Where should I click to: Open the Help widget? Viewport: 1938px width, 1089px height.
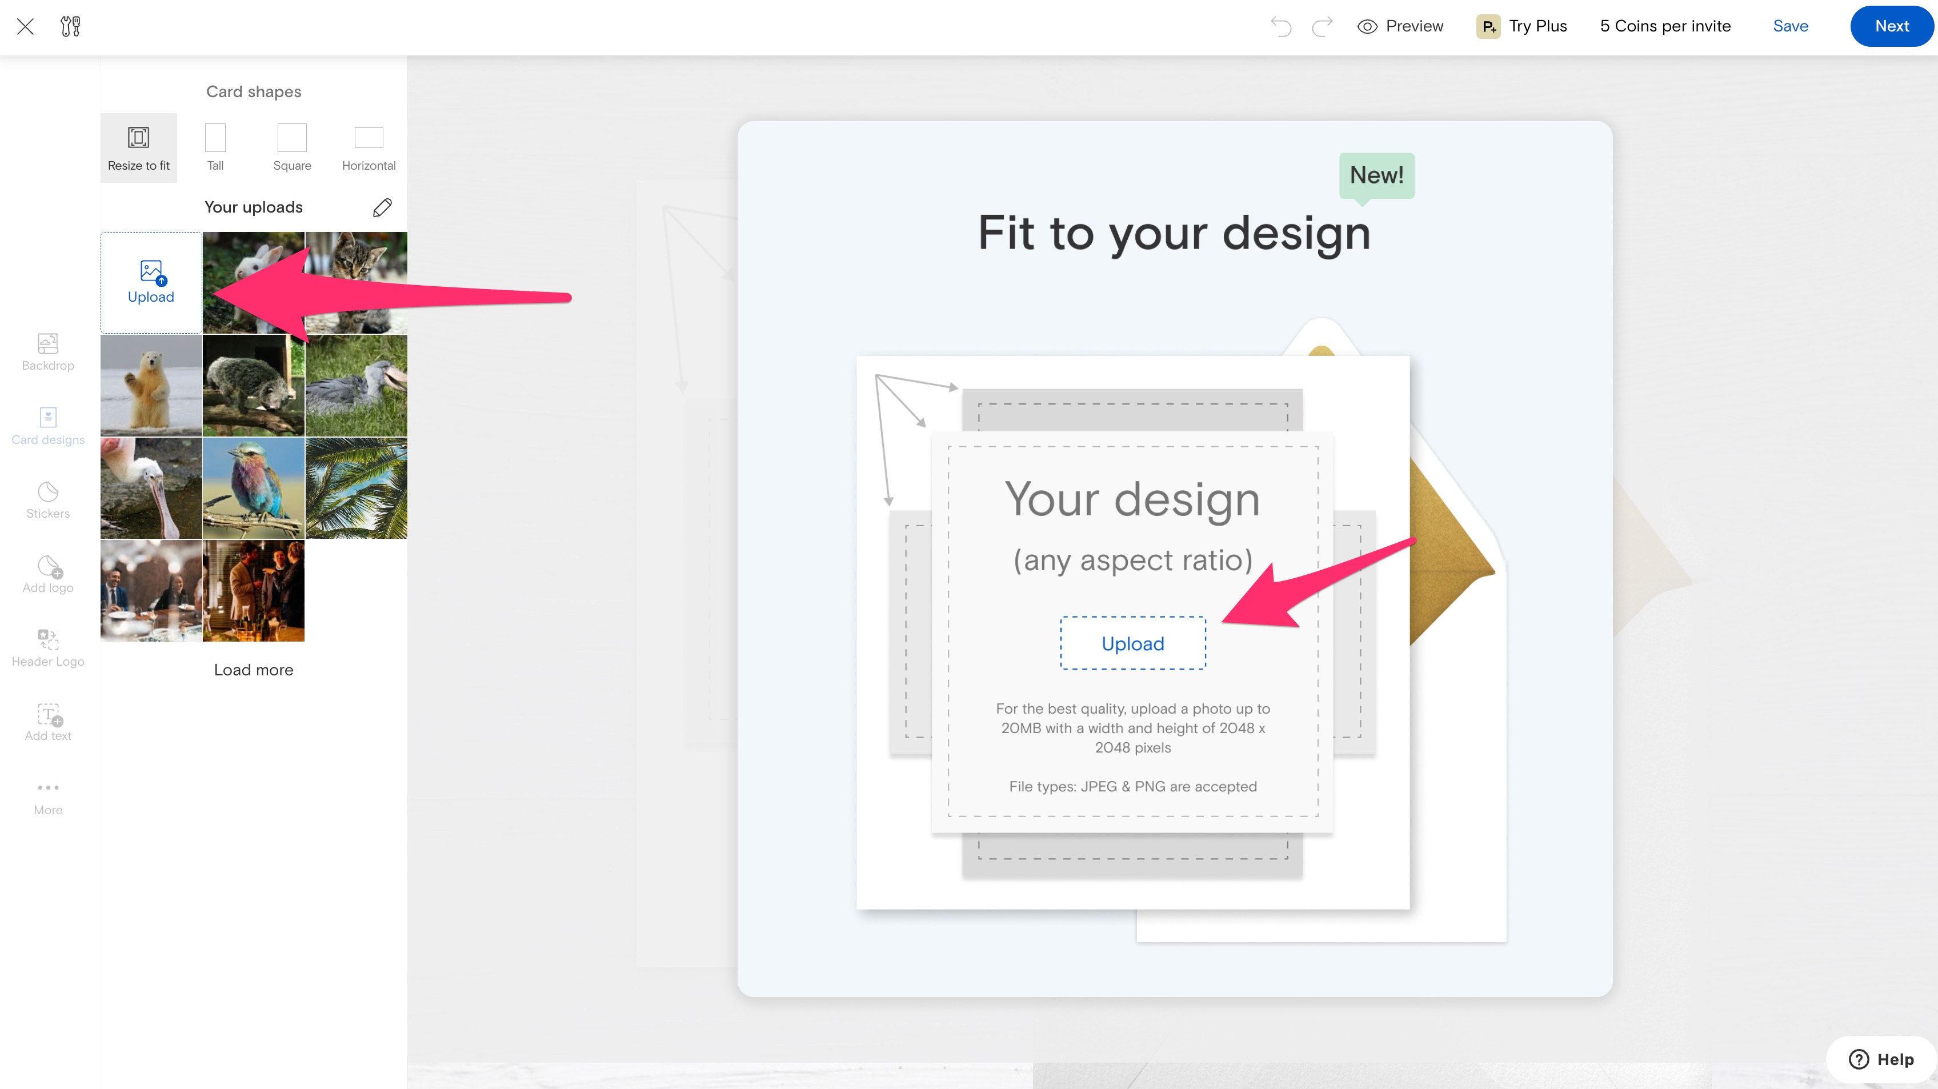pos(1881,1059)
